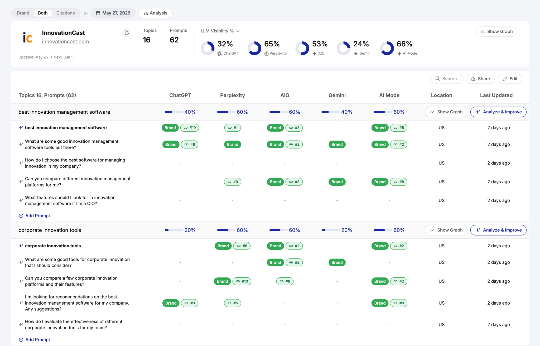Image resolution: width=540 pixels, height=346 pixels.
Task: Click sparkle icon beside 'What are some good tools for corporate' prompt
Action: tap(21, 262)
